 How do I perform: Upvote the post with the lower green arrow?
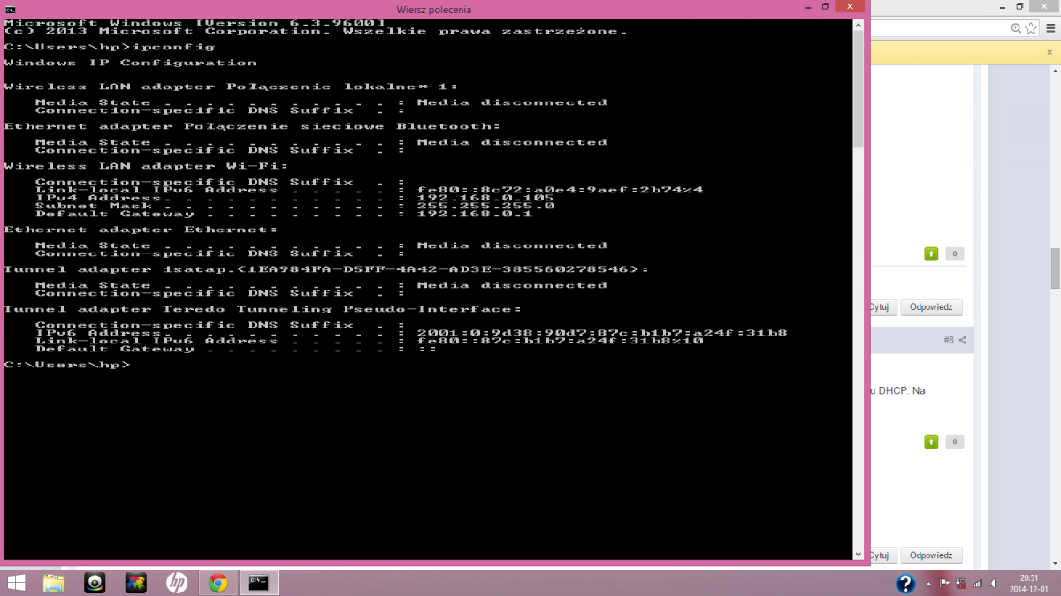click(930, 441)
